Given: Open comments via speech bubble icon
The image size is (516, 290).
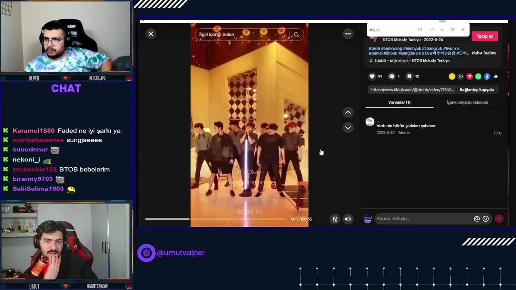Looking at the screenshot, I should click(x=392, y=77).
